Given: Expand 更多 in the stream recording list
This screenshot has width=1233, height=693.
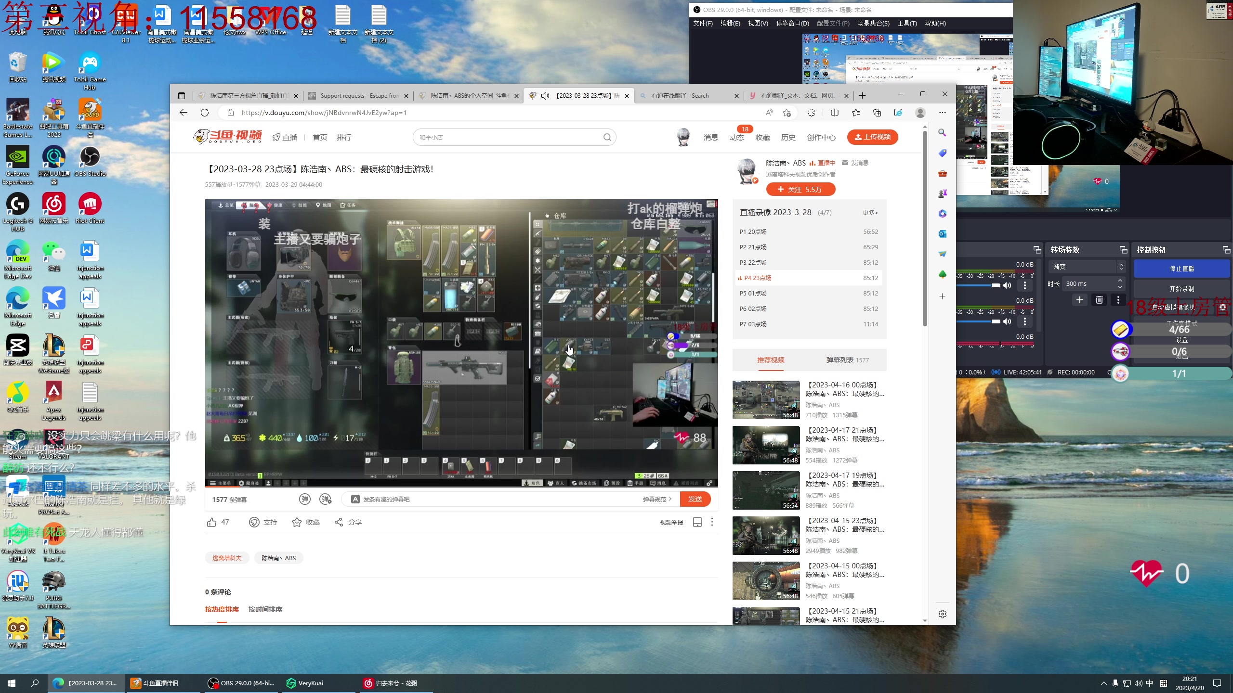Looking at the screenshot, I should click(x=870, y=212).
